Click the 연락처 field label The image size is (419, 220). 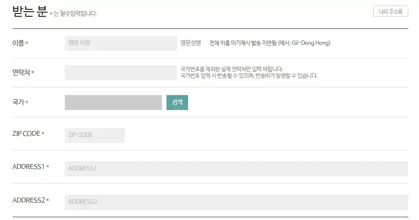(21, 73)
